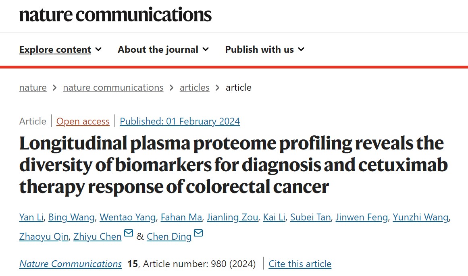The height and width of the screenshot is (276, 468).
Task: Open the nature communications breadcrumb link
Action: point(113,87)
